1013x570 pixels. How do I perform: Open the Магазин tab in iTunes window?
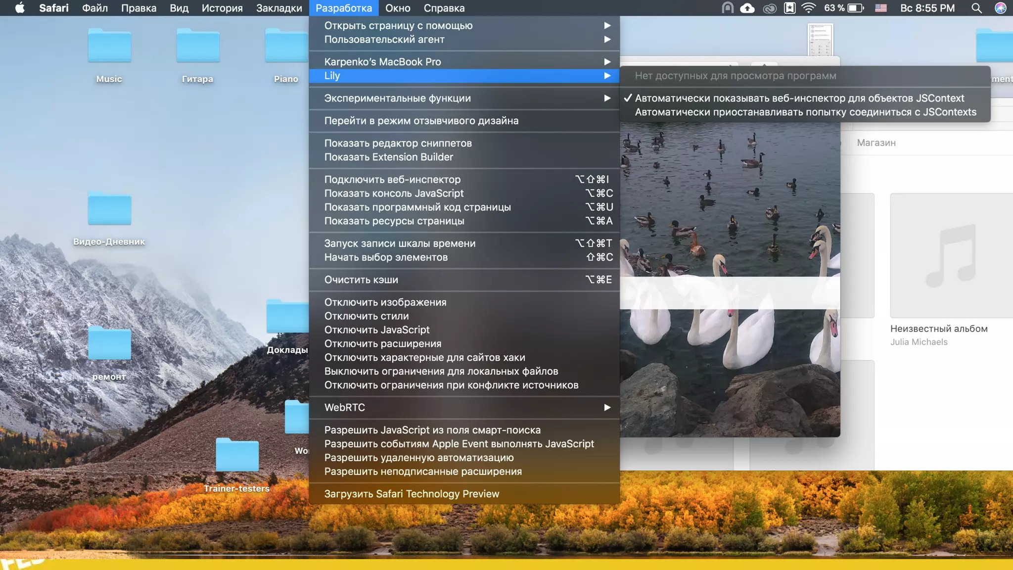click(x=876, y=142)
